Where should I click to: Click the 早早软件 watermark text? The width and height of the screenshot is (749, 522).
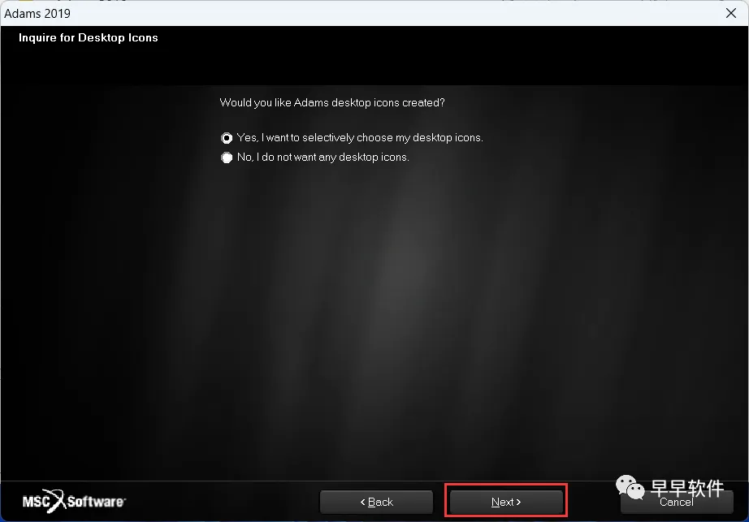[x=687, y=488]
